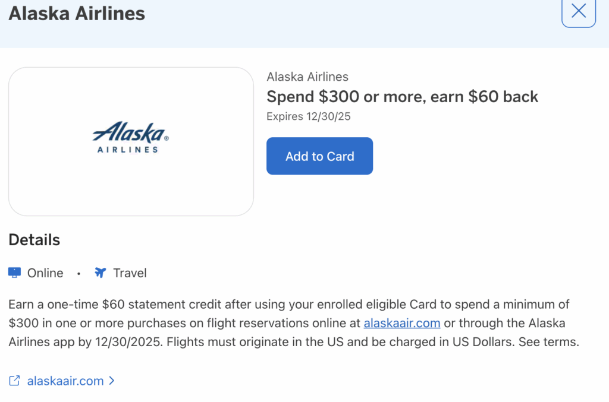Open the alaskaair.com link in the description
Viewport: 609px width, 402px height.
tap(402, 322)
